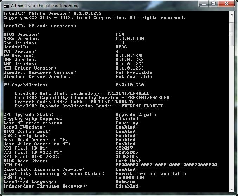Minimize the Eingabeaufforderung window
The width and height of the screenshot is (238, 196).
coord(204,4)
